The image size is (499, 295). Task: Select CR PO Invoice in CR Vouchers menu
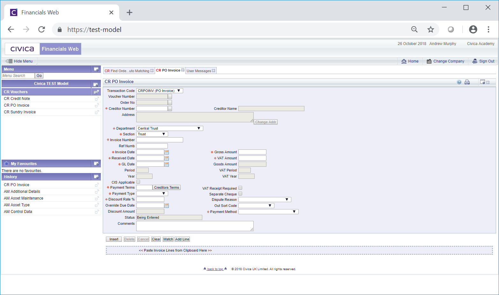17,105
